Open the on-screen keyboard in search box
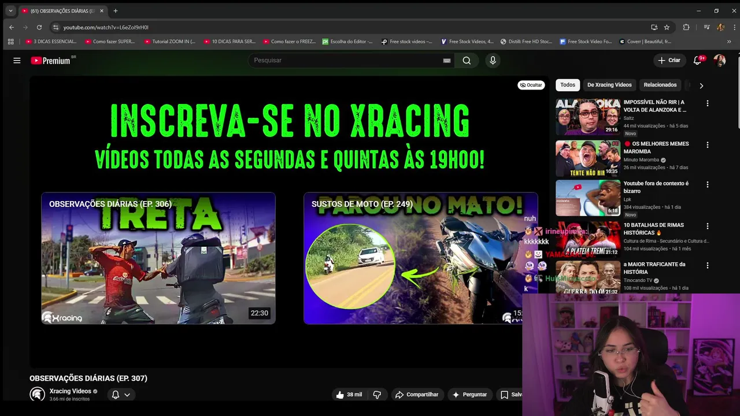Screen dimensions: 740x416 pos(447,60)
